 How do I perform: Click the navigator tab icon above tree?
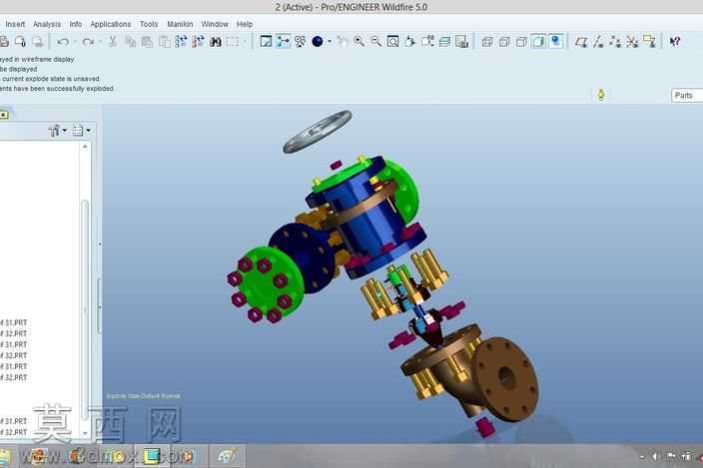[x=4, y=115]
